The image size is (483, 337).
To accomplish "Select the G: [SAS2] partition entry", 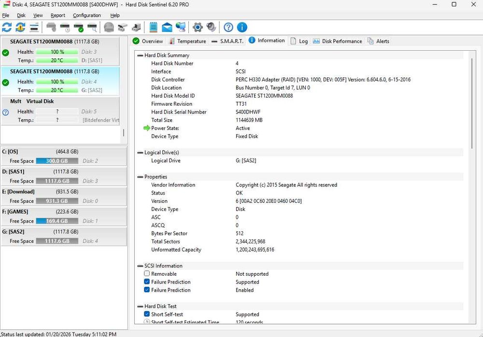I will [x=64, y=236].
